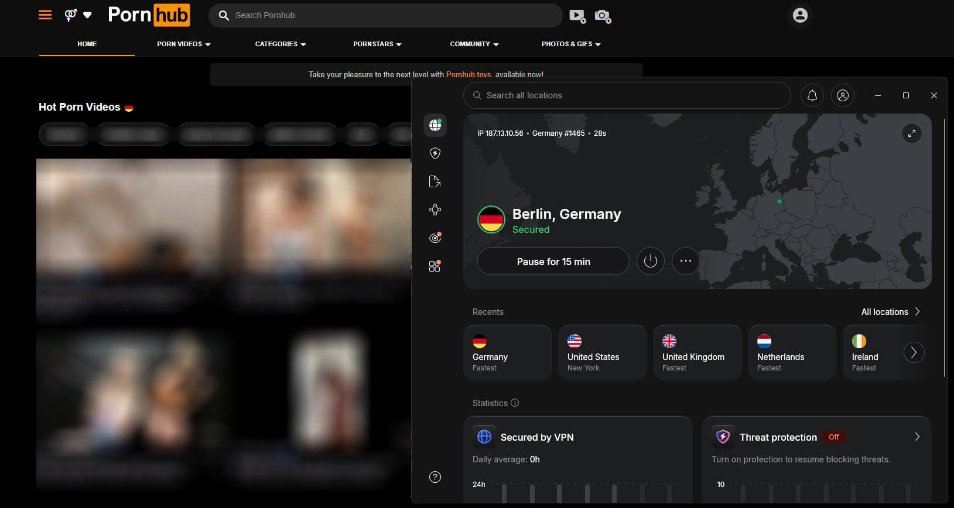Expand the Threat protection card chevron
Viewport: 954px width, 508px height.
pos(917,437)
